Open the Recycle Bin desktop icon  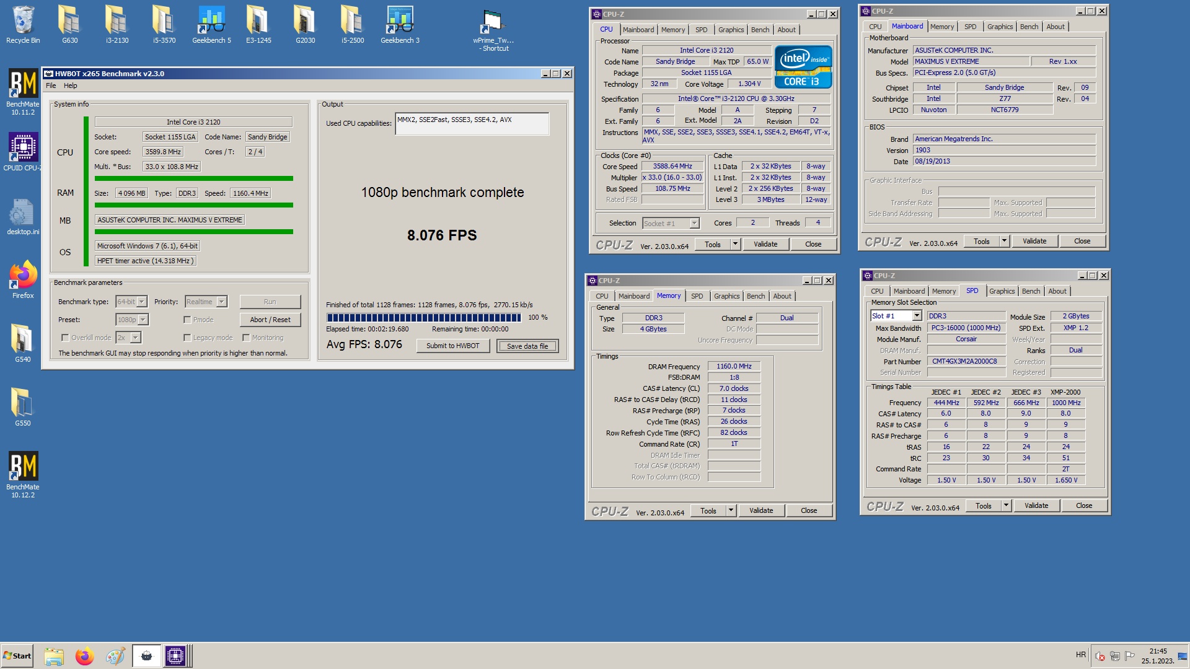coord(23,25)
